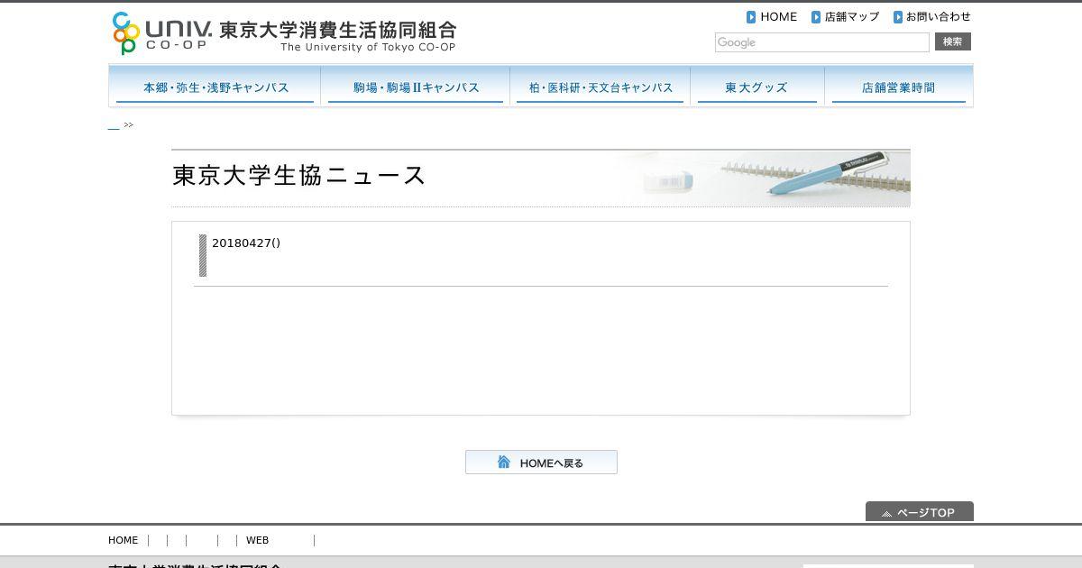Open the お問い合わせ link
The width and height of the screenshot is (1082, 568).
click(939, 16)
